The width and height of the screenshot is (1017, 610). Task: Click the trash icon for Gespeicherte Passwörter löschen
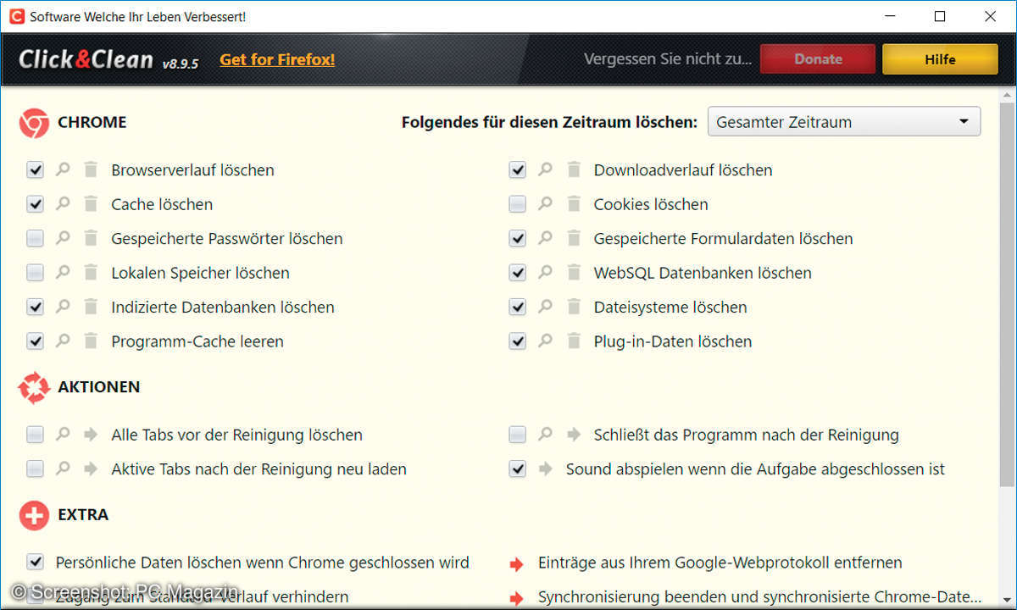pyautogui.click(x=91, y=238)
